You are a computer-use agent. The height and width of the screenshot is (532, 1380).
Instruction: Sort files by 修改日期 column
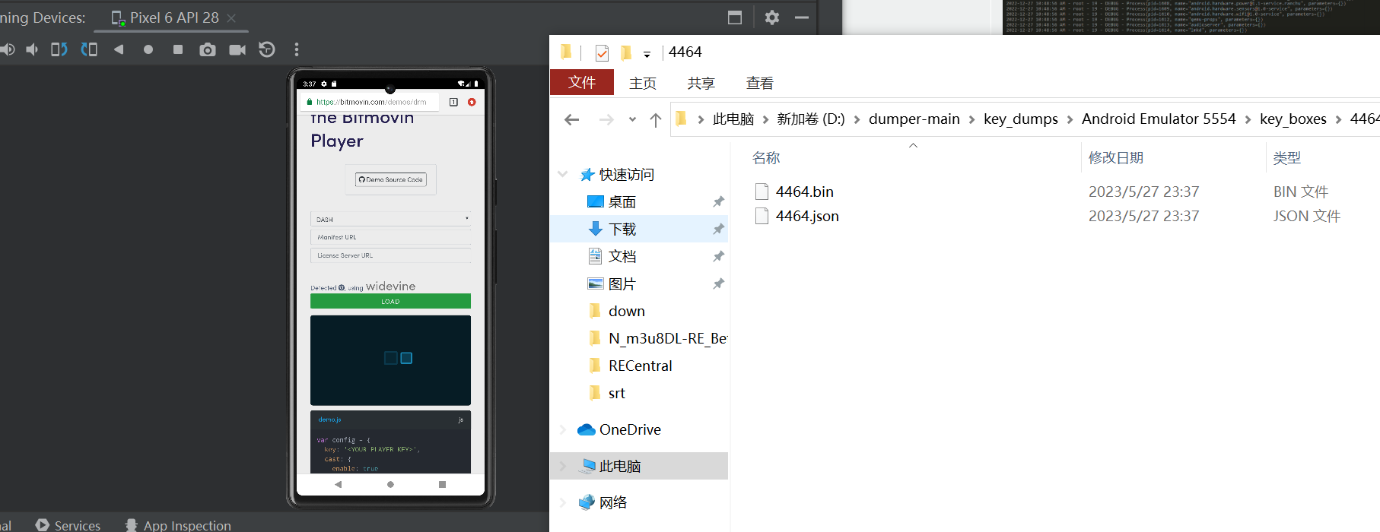(1116, 158)
